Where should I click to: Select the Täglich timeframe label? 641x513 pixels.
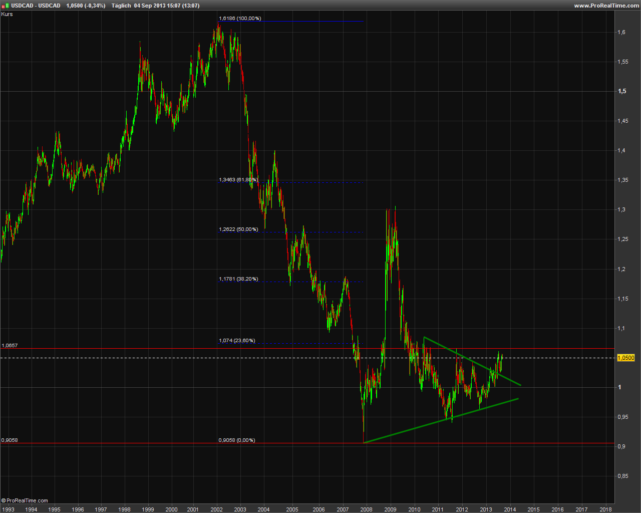(x=121, y=6)
